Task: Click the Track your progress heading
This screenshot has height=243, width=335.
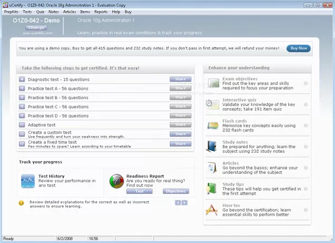Action: click(x=41, y=162)
